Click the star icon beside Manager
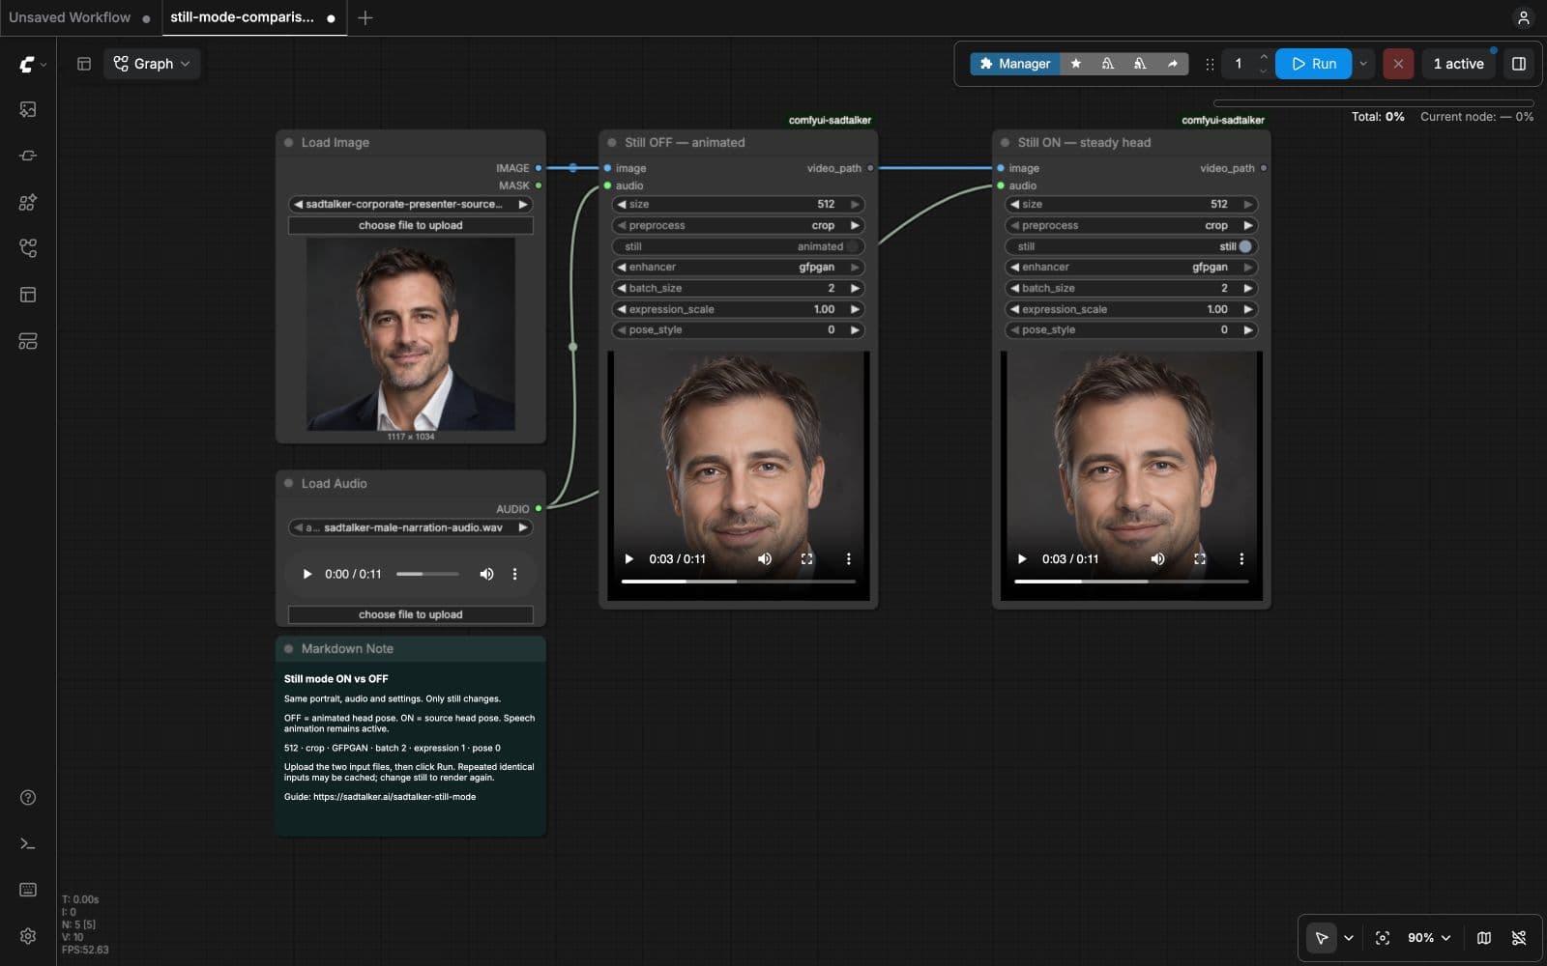The height and width of the screenshot is (966, 1547). click(1075, 64)
